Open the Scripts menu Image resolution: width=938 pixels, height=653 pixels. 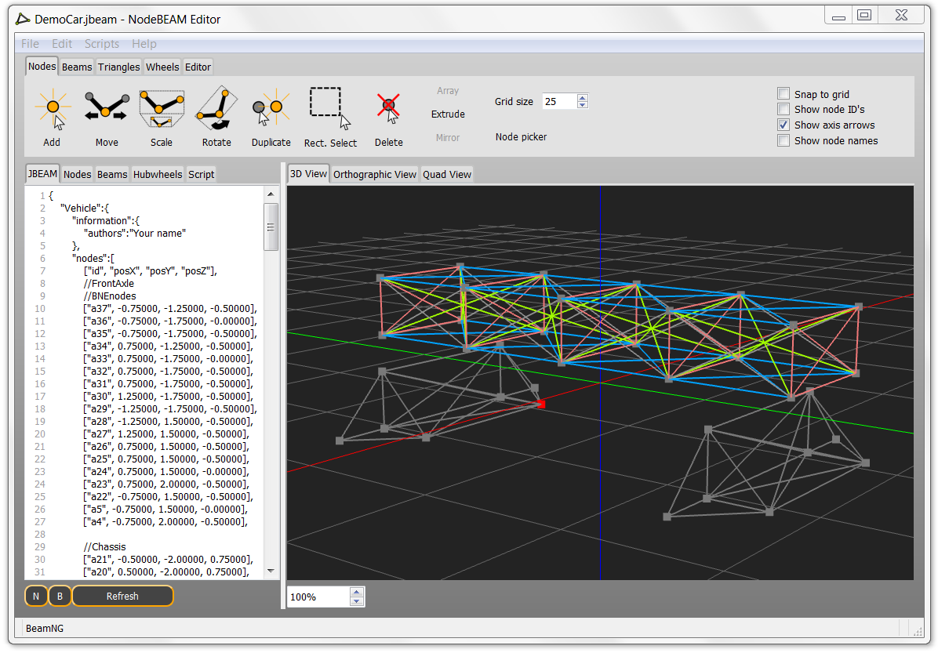point(102,44)
